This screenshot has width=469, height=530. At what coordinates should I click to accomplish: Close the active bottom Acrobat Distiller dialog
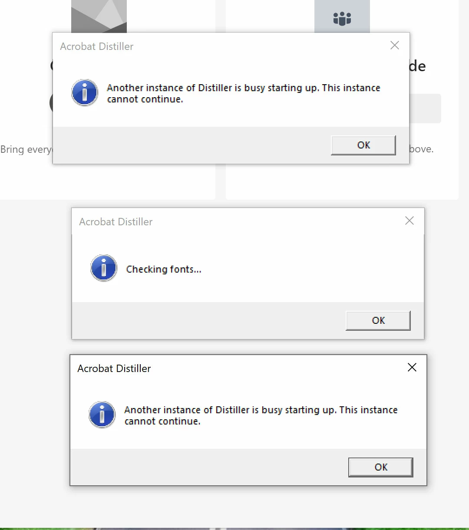click(x=412, y=368)
